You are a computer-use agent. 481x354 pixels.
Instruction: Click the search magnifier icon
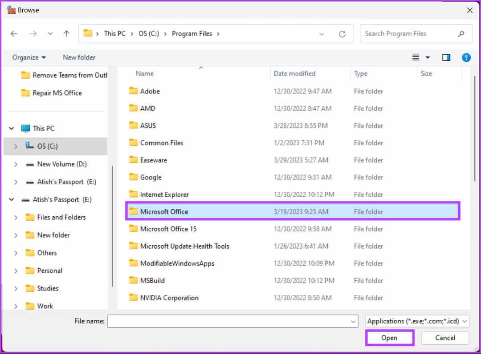[x=461, y=34]
